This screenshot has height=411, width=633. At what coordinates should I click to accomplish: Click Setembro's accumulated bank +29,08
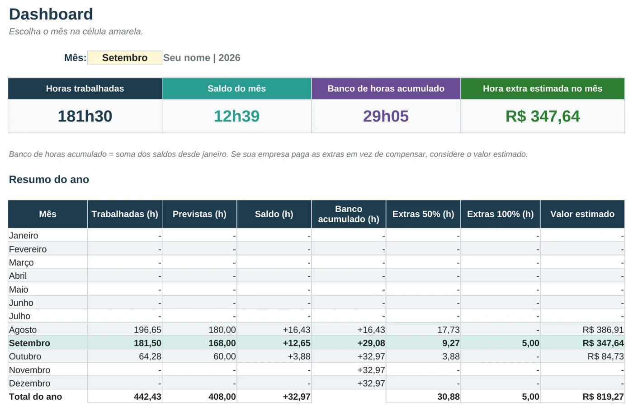[371, 343]
